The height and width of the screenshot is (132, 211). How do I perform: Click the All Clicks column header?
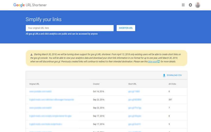click(x=172, y=84)
